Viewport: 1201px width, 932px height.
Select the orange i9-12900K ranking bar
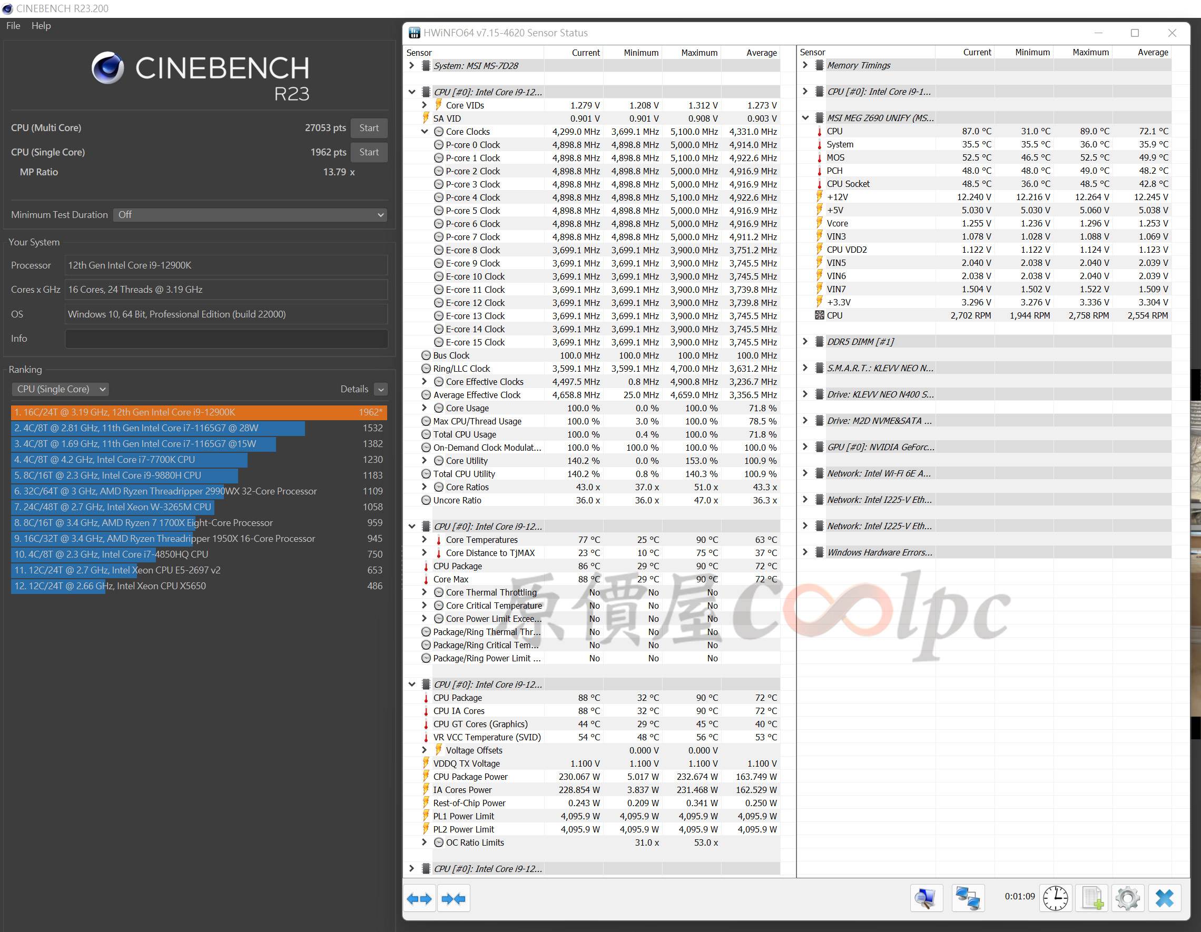point(199,412)
